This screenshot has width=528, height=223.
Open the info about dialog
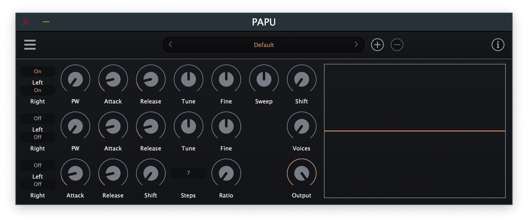tap(498, 45)
